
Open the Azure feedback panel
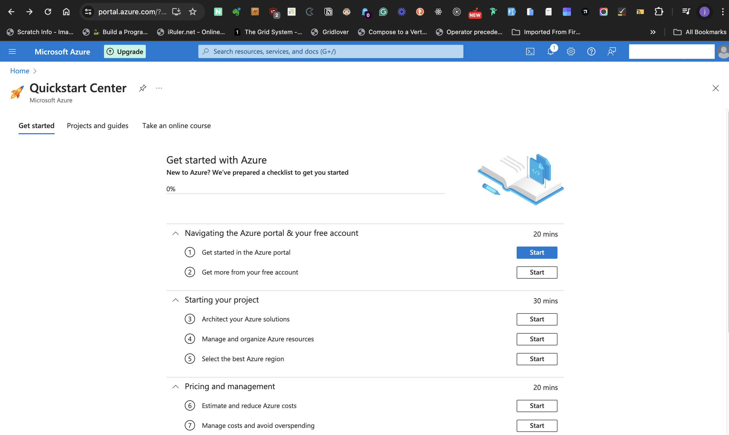(612, 51)
